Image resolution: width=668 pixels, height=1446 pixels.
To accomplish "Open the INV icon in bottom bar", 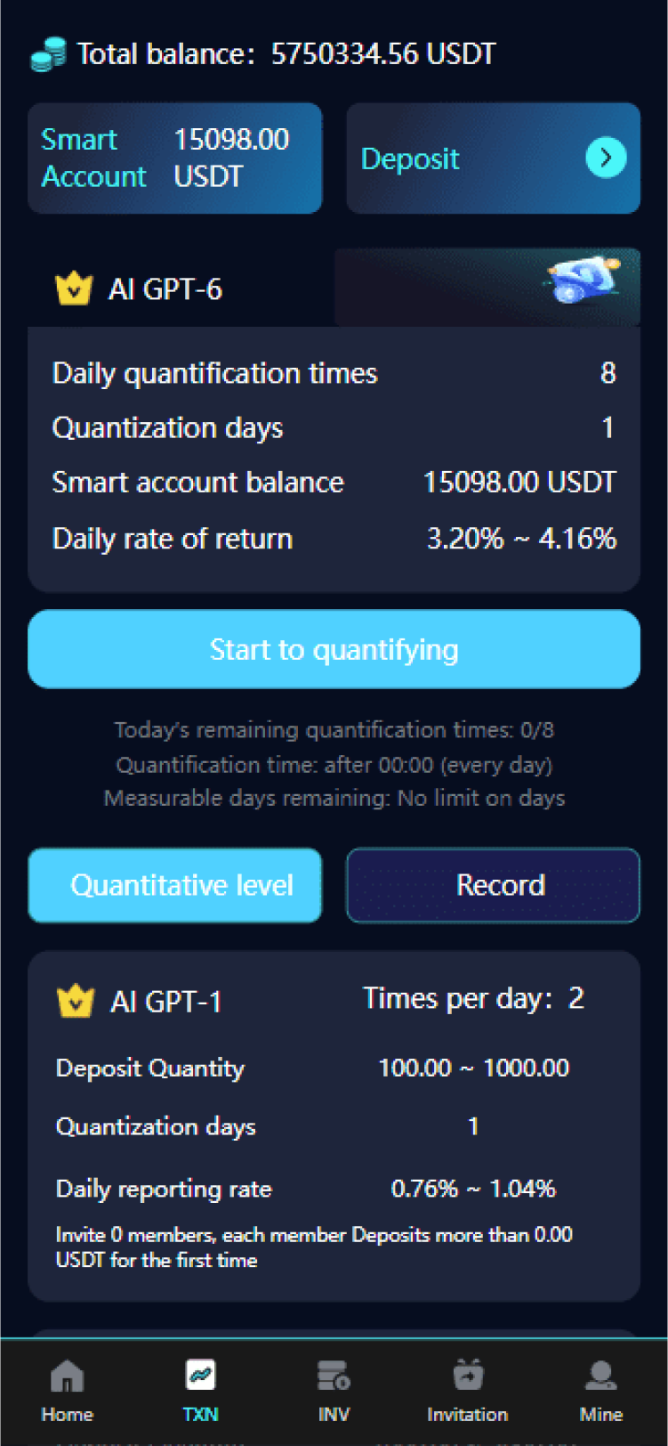I will pyautogui.click(x=334, y=1376).
